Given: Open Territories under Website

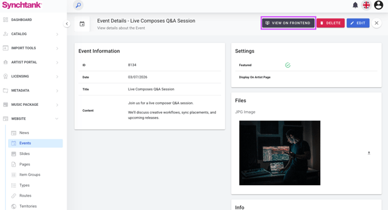Looking at the screenshot, I should (28, 207).
